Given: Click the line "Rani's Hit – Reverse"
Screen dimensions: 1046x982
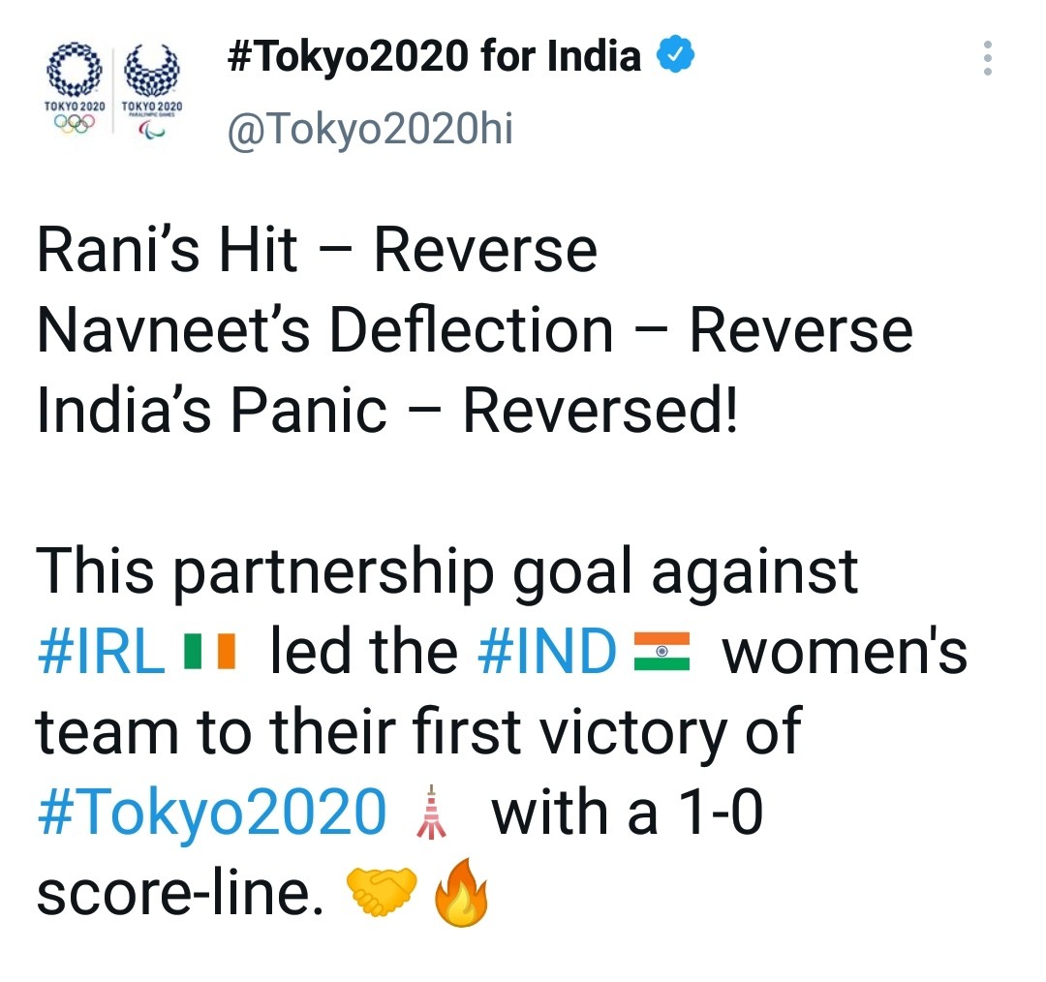Looking at the screenshot, I should click(x=317, y=251).
